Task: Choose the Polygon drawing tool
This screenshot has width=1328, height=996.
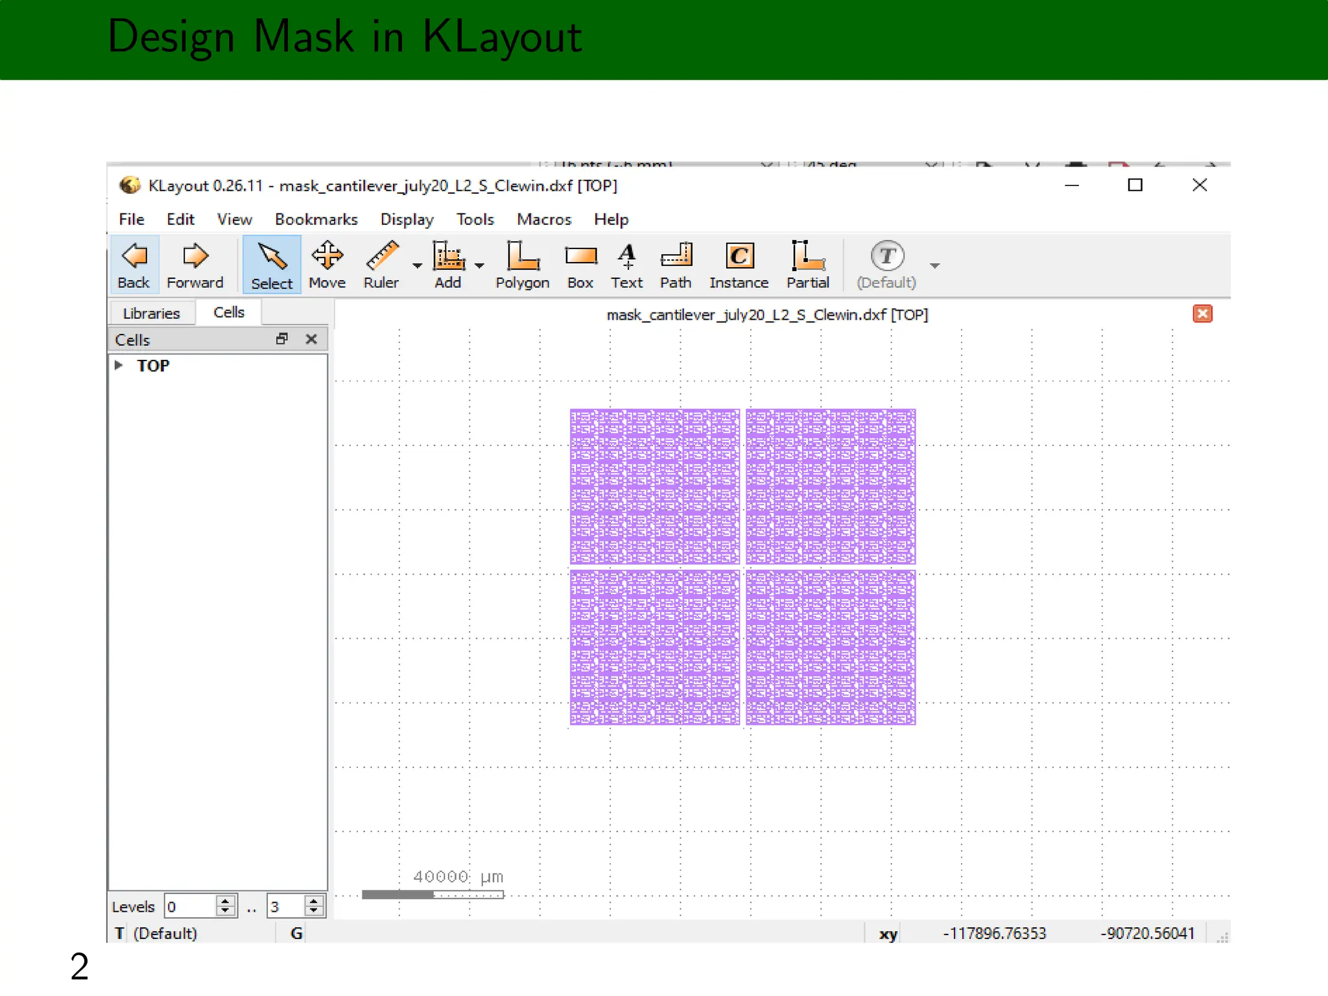Action: click(x=522, y=265)
